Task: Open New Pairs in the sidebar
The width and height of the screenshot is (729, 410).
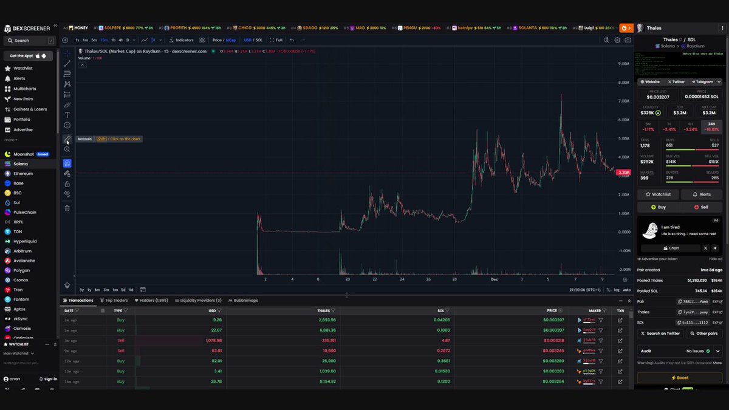Action: point(23,99)
